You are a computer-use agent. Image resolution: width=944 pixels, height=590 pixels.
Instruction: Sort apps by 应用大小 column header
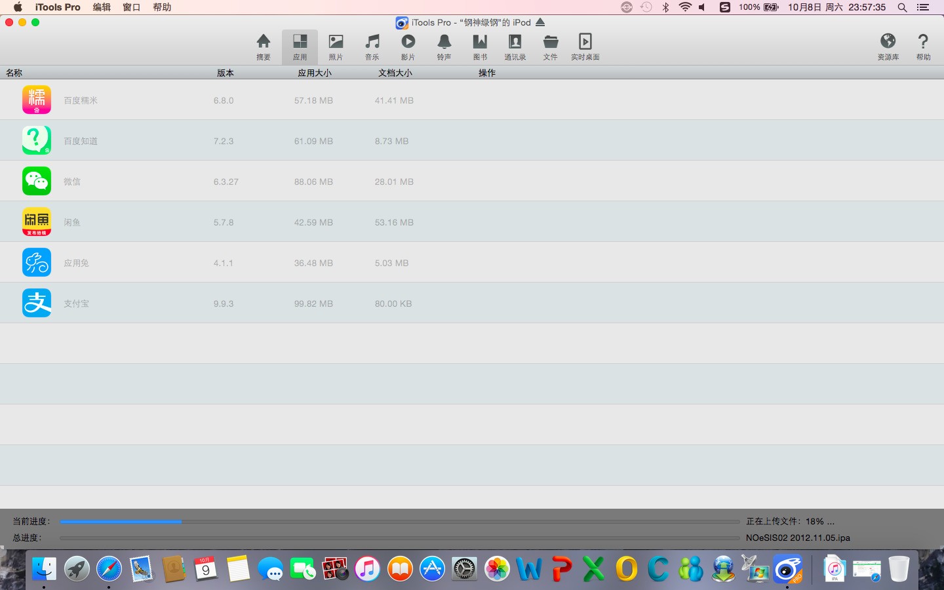tap(315, 73)
